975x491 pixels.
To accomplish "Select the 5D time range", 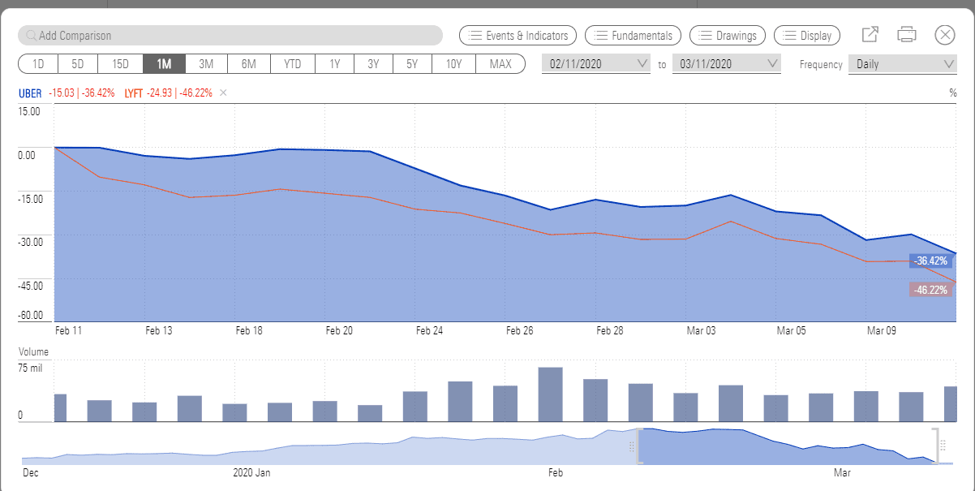I will [78, 64].
